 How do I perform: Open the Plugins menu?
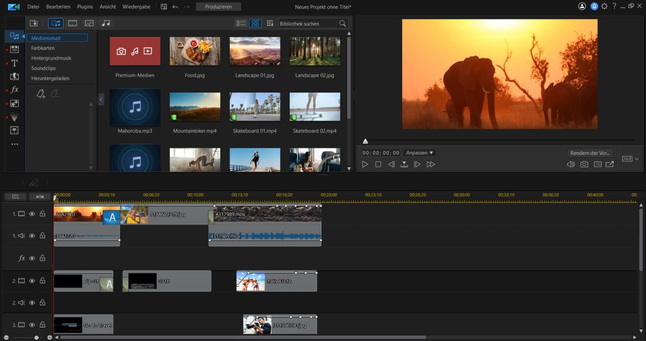click(x=85, y=6)
